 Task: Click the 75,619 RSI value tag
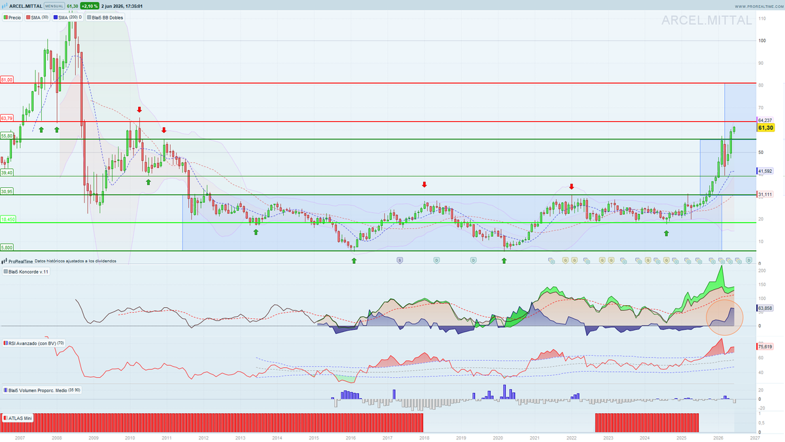(765, 346)
